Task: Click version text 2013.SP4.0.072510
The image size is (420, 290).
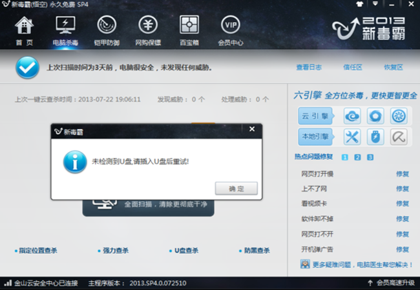Action: tap(158, 283)
